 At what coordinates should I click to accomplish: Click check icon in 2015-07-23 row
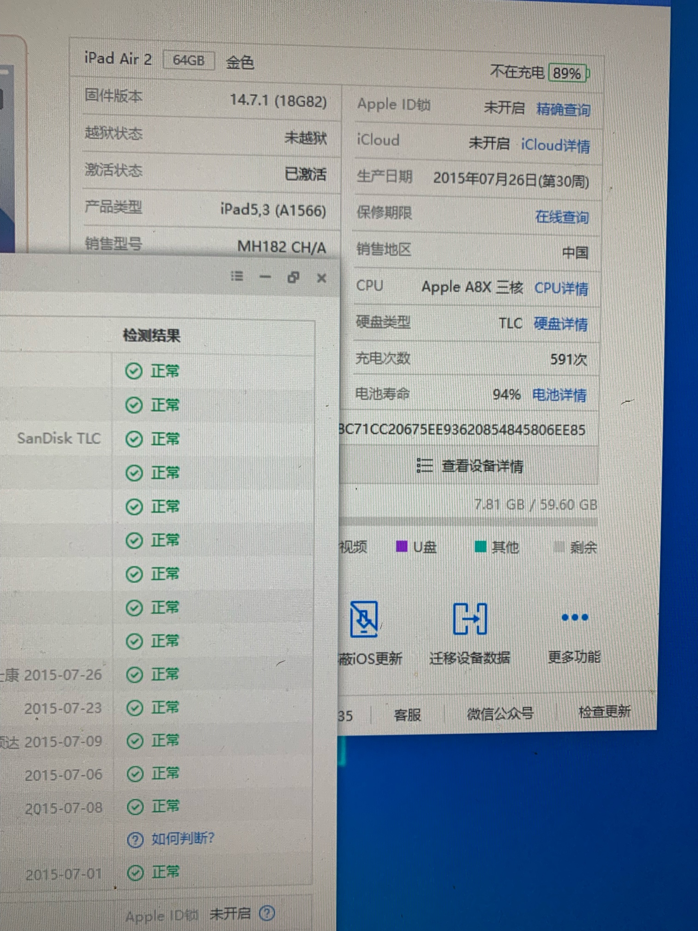[135, 708]
